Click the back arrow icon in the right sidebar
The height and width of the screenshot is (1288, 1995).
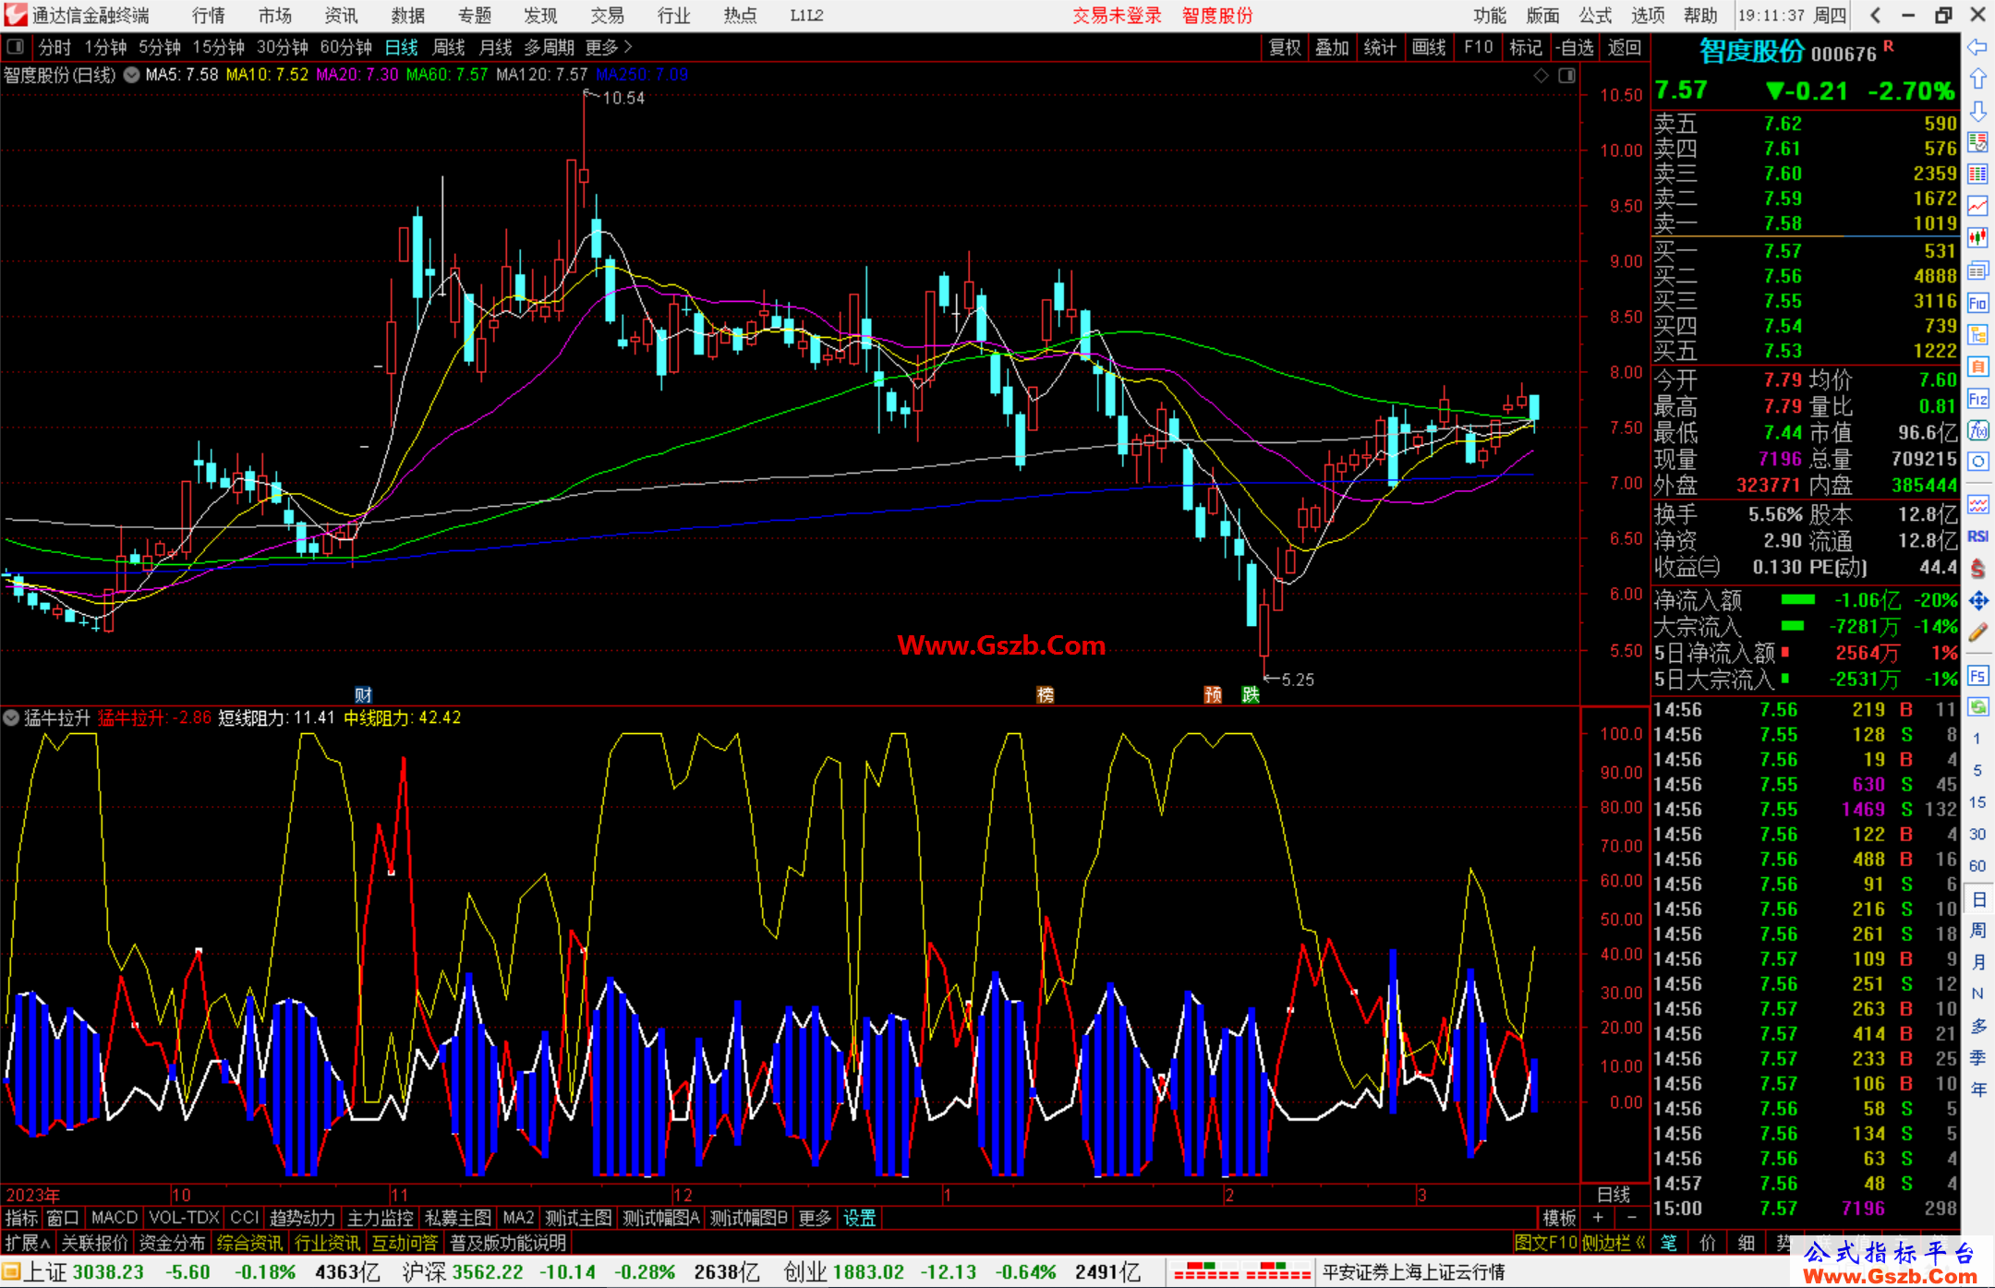click(x=1977, y=47)
